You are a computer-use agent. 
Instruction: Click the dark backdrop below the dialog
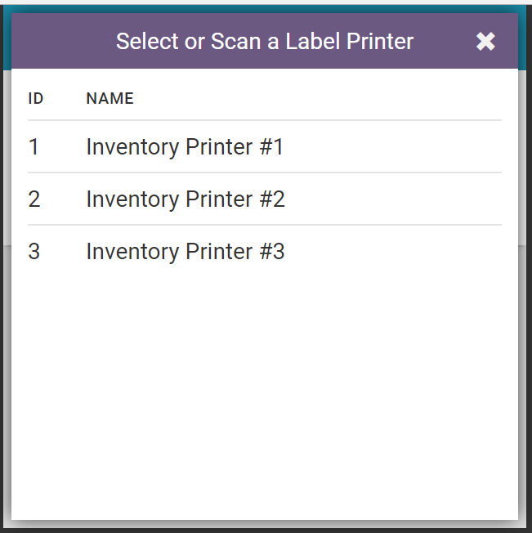[x=264, y=527]
